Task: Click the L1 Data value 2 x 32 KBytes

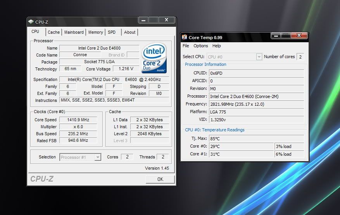Action: (150, 120)
